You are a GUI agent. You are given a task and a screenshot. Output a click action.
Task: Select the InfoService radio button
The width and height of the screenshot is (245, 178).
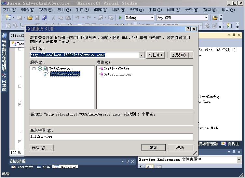[40, 69]
